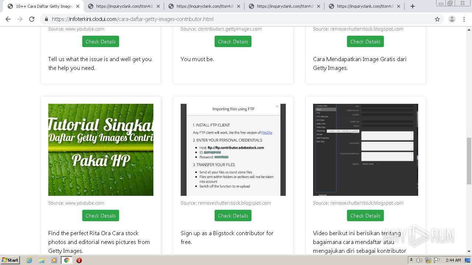Click the red shield icon in taskbar

pyautogui.click(x=79, y=260)
